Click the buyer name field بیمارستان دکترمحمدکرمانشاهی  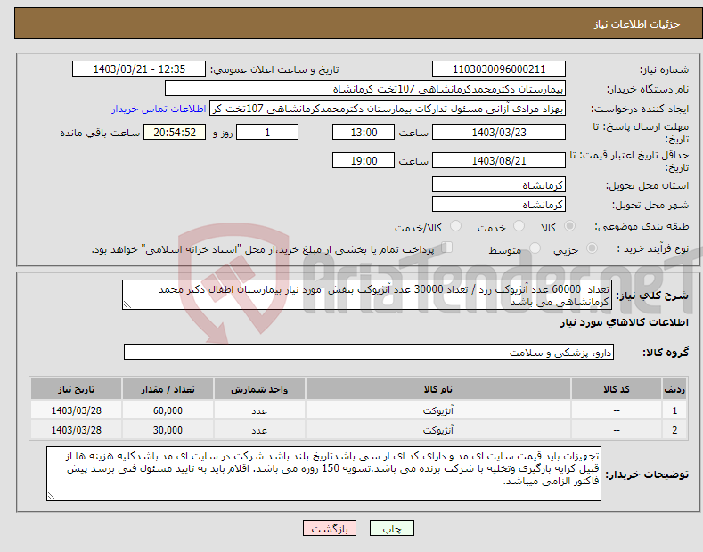tap(365, 89)
